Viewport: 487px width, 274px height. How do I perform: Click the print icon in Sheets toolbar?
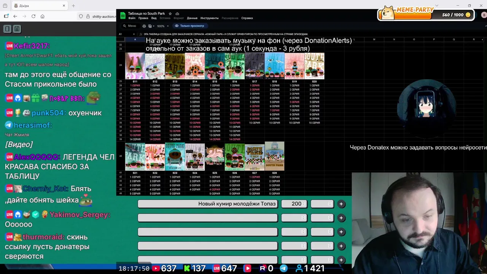[x=144, y=26]
